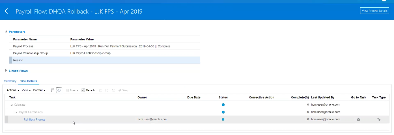This screenshot has height=135, width=394.
Task: Click Last Updated By email in Roll Back Process row
Action: point(326,119)
